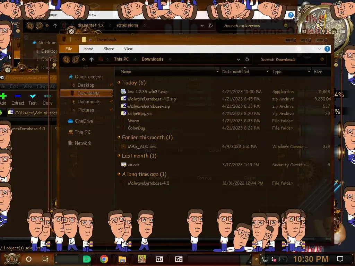The width and height of the screenshot is (355, 266).
Task: Click Downloads segment in the address breadcrumb
Action: (153, 59)
